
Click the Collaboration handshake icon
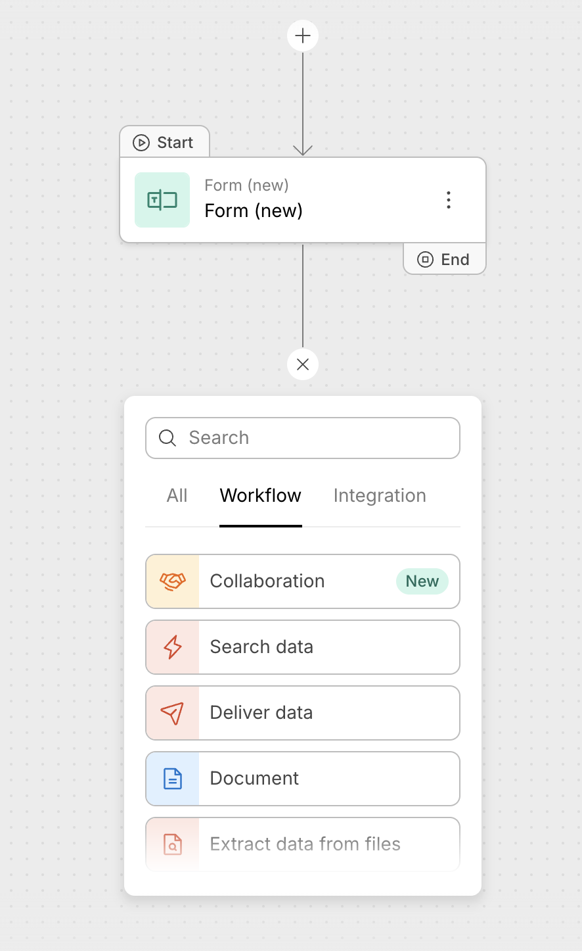[173, 581]
